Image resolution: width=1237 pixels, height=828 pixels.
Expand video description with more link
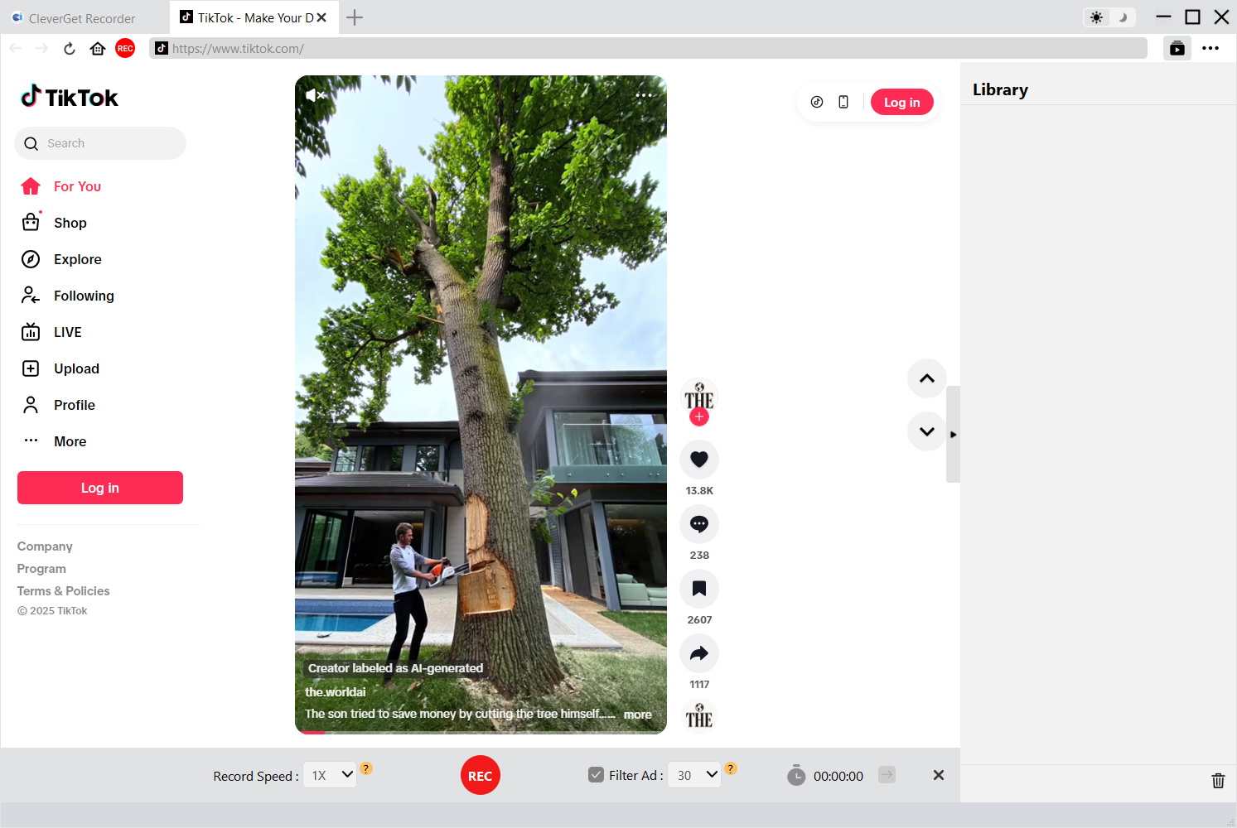tap(638, 715)
